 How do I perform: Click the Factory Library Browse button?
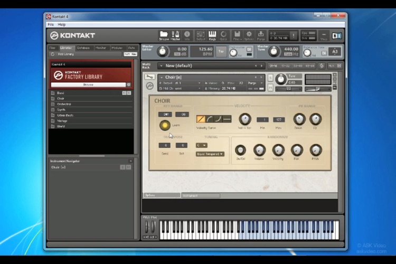(x=88, y=84)
